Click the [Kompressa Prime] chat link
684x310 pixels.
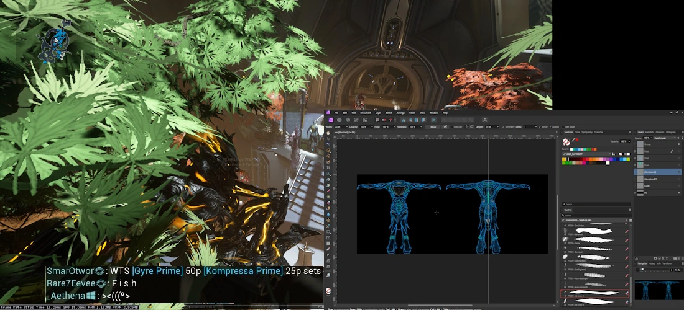pyautogui.click(x=243, y=272)
